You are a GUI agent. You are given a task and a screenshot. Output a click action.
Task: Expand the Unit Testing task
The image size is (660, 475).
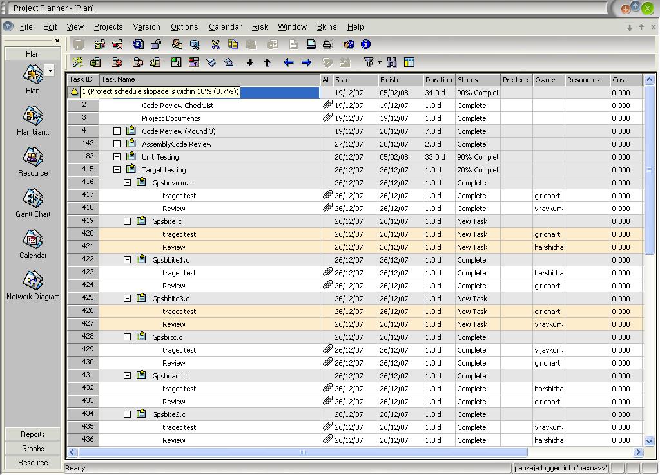pos(117,157)
